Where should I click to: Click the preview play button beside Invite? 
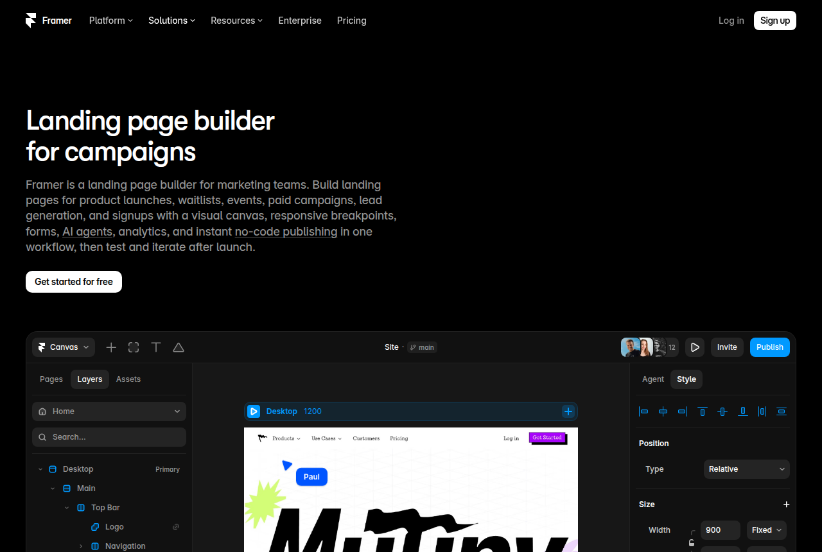(695, 347)
